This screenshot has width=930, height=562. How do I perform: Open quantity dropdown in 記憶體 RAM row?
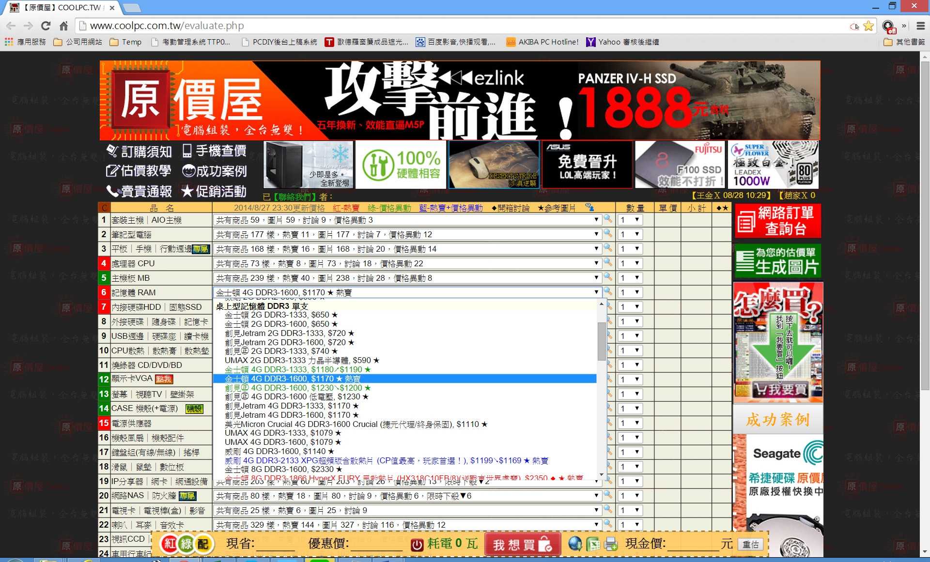point(630,292)
